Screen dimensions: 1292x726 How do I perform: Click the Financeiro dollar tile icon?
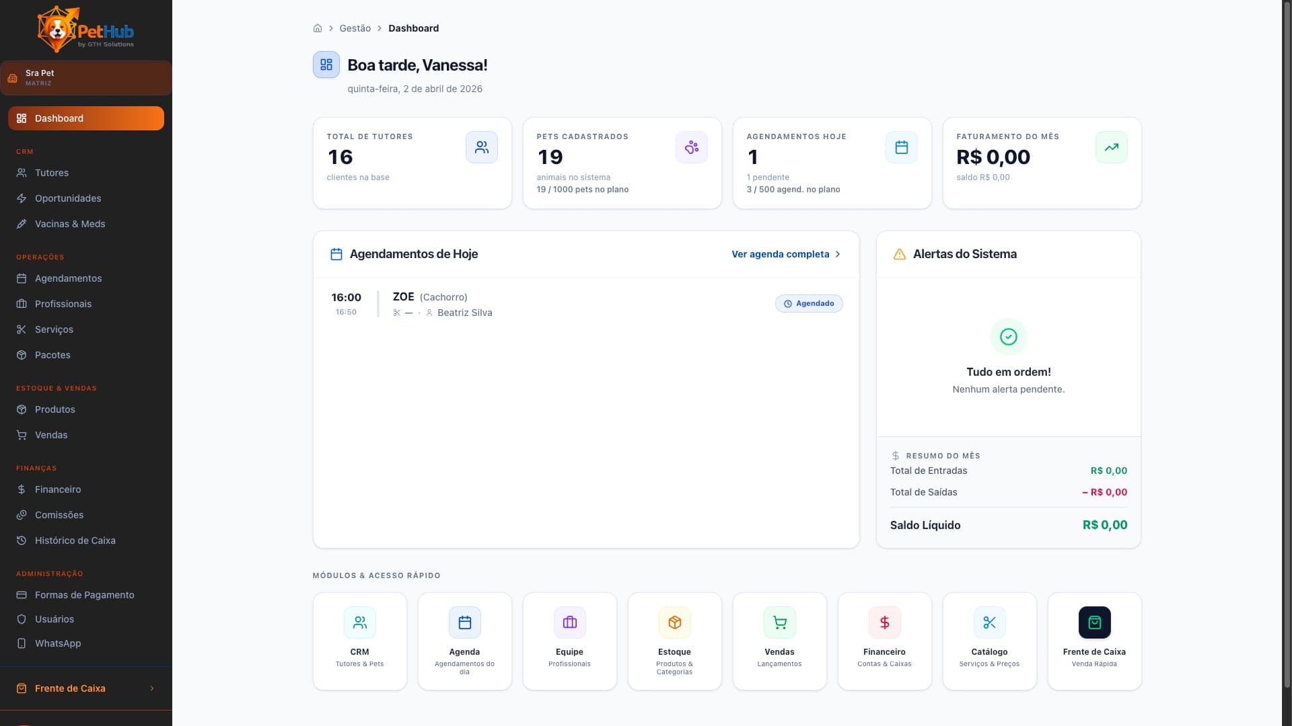tap(884, 622)
